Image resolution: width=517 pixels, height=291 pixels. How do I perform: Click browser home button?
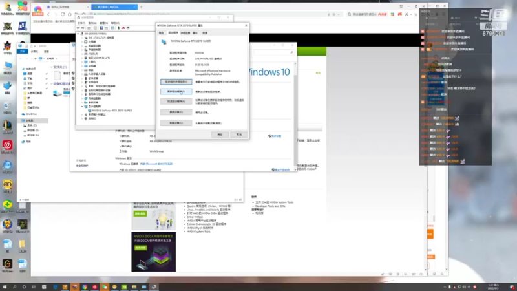point(70,14)
